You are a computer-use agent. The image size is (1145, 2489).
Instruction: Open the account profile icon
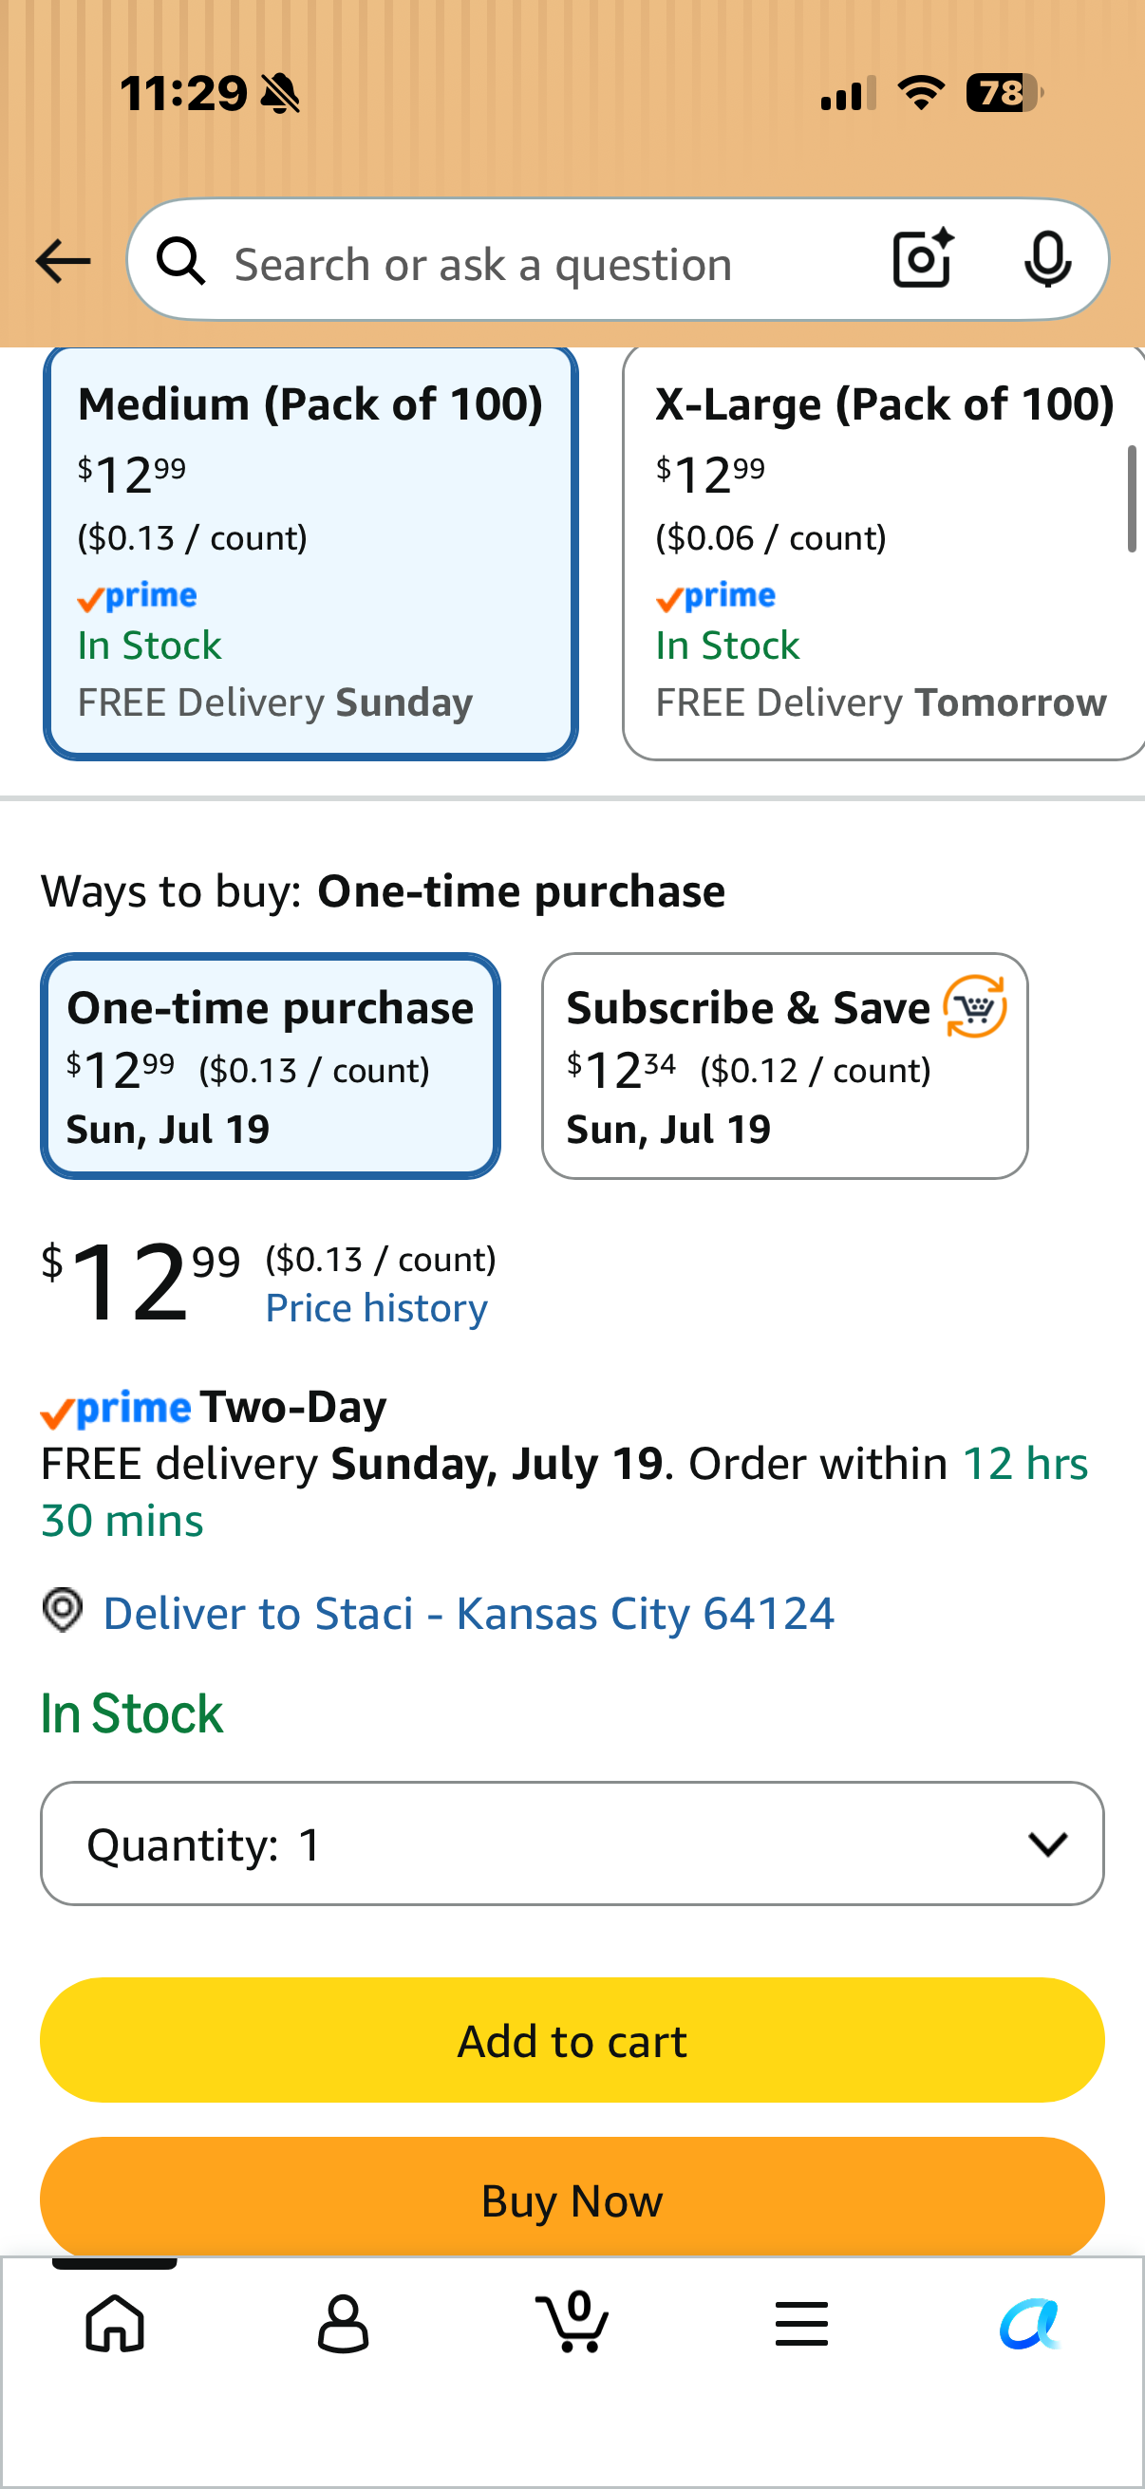(x=343, y=2324)
